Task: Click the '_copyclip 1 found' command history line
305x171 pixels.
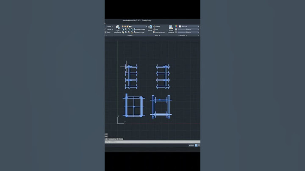Action: (x=114, y=139)
